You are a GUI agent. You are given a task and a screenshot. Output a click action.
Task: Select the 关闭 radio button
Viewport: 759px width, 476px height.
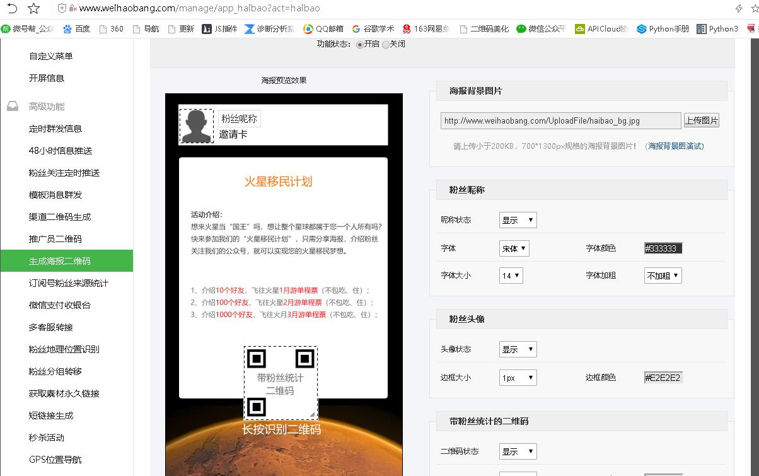pos(386,45)
